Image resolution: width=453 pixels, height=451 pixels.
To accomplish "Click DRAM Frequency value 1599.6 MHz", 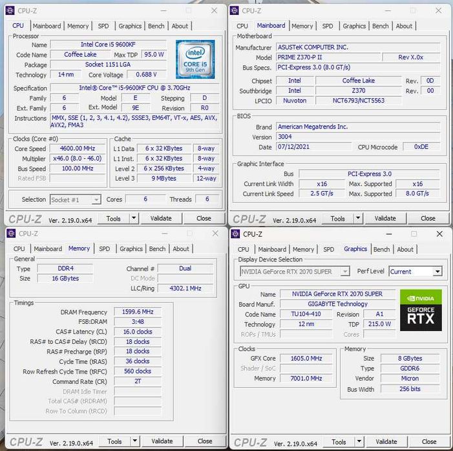I will [x=138, y=312].
